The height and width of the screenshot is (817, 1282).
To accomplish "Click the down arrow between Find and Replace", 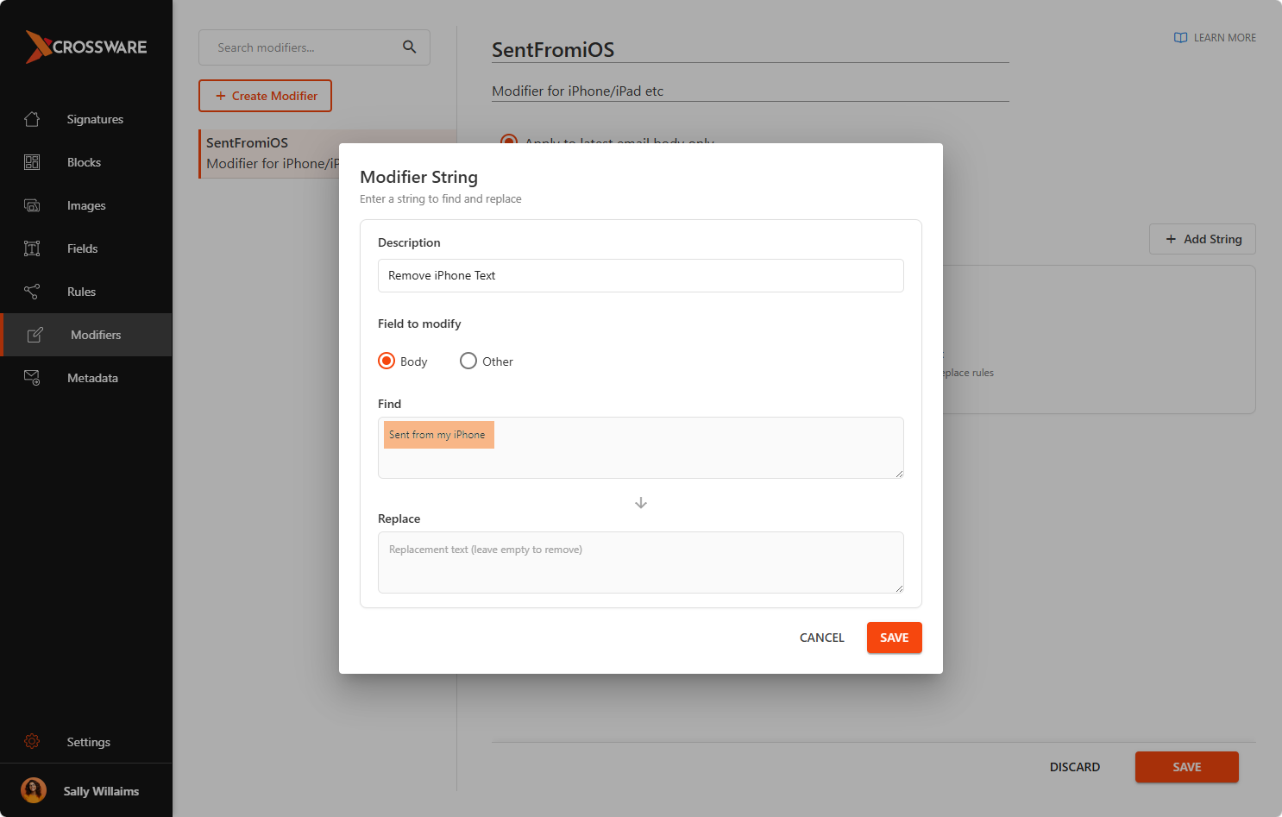I will point(641,503).
